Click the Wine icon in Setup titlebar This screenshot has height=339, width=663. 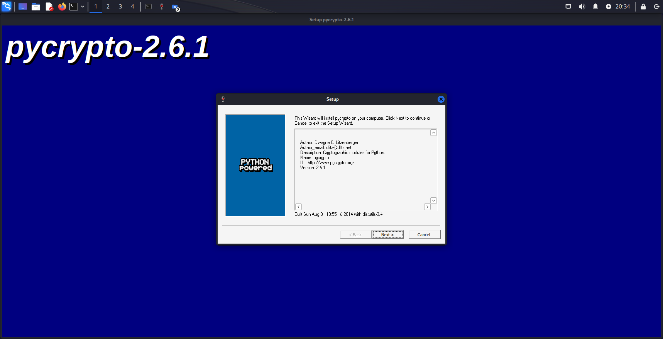[x=223, y=99]
